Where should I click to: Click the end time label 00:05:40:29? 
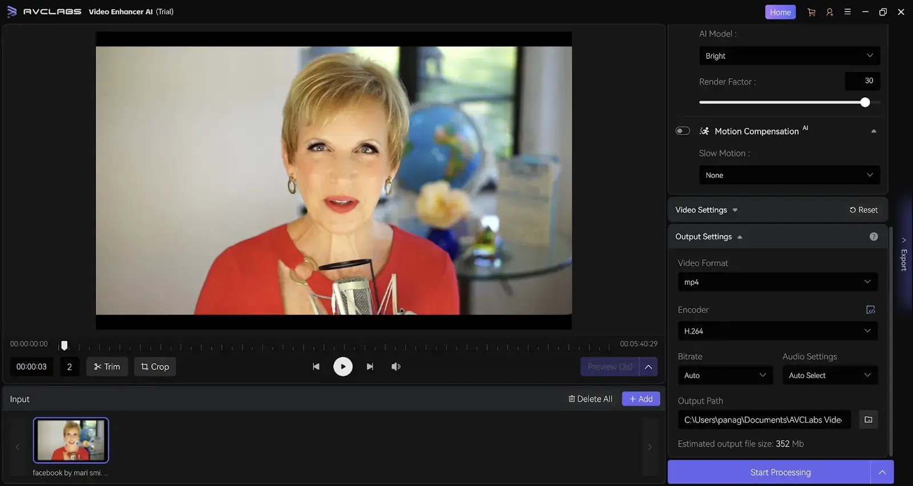coord(639,344)
